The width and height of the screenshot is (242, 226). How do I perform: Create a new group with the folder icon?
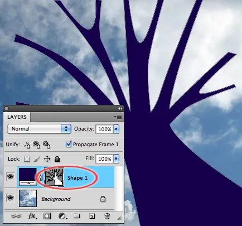77,216
